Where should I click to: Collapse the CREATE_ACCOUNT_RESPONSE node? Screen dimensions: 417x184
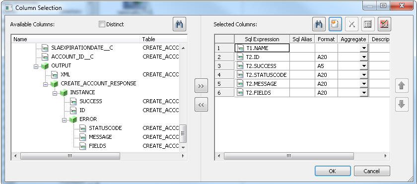pos(46,84)
